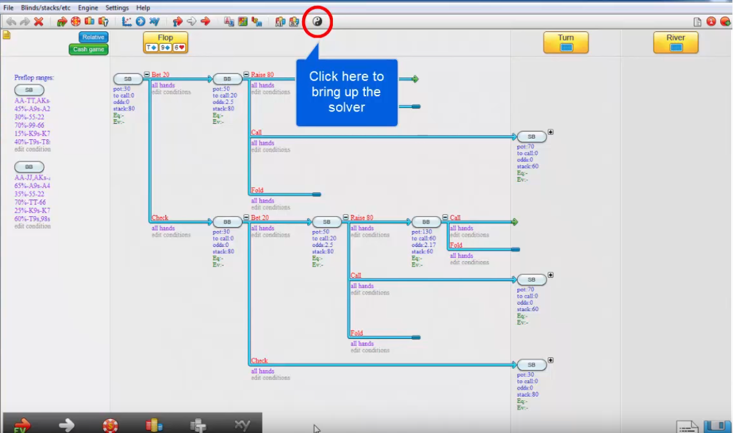
Task: Expand the bottom SB node on Turn
Action: coord(550,360)
